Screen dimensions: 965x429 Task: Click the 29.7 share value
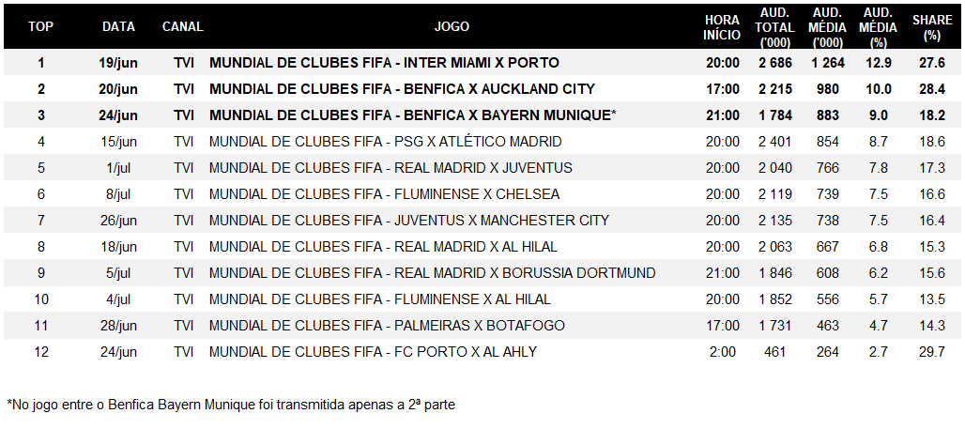tap(932, 352)
